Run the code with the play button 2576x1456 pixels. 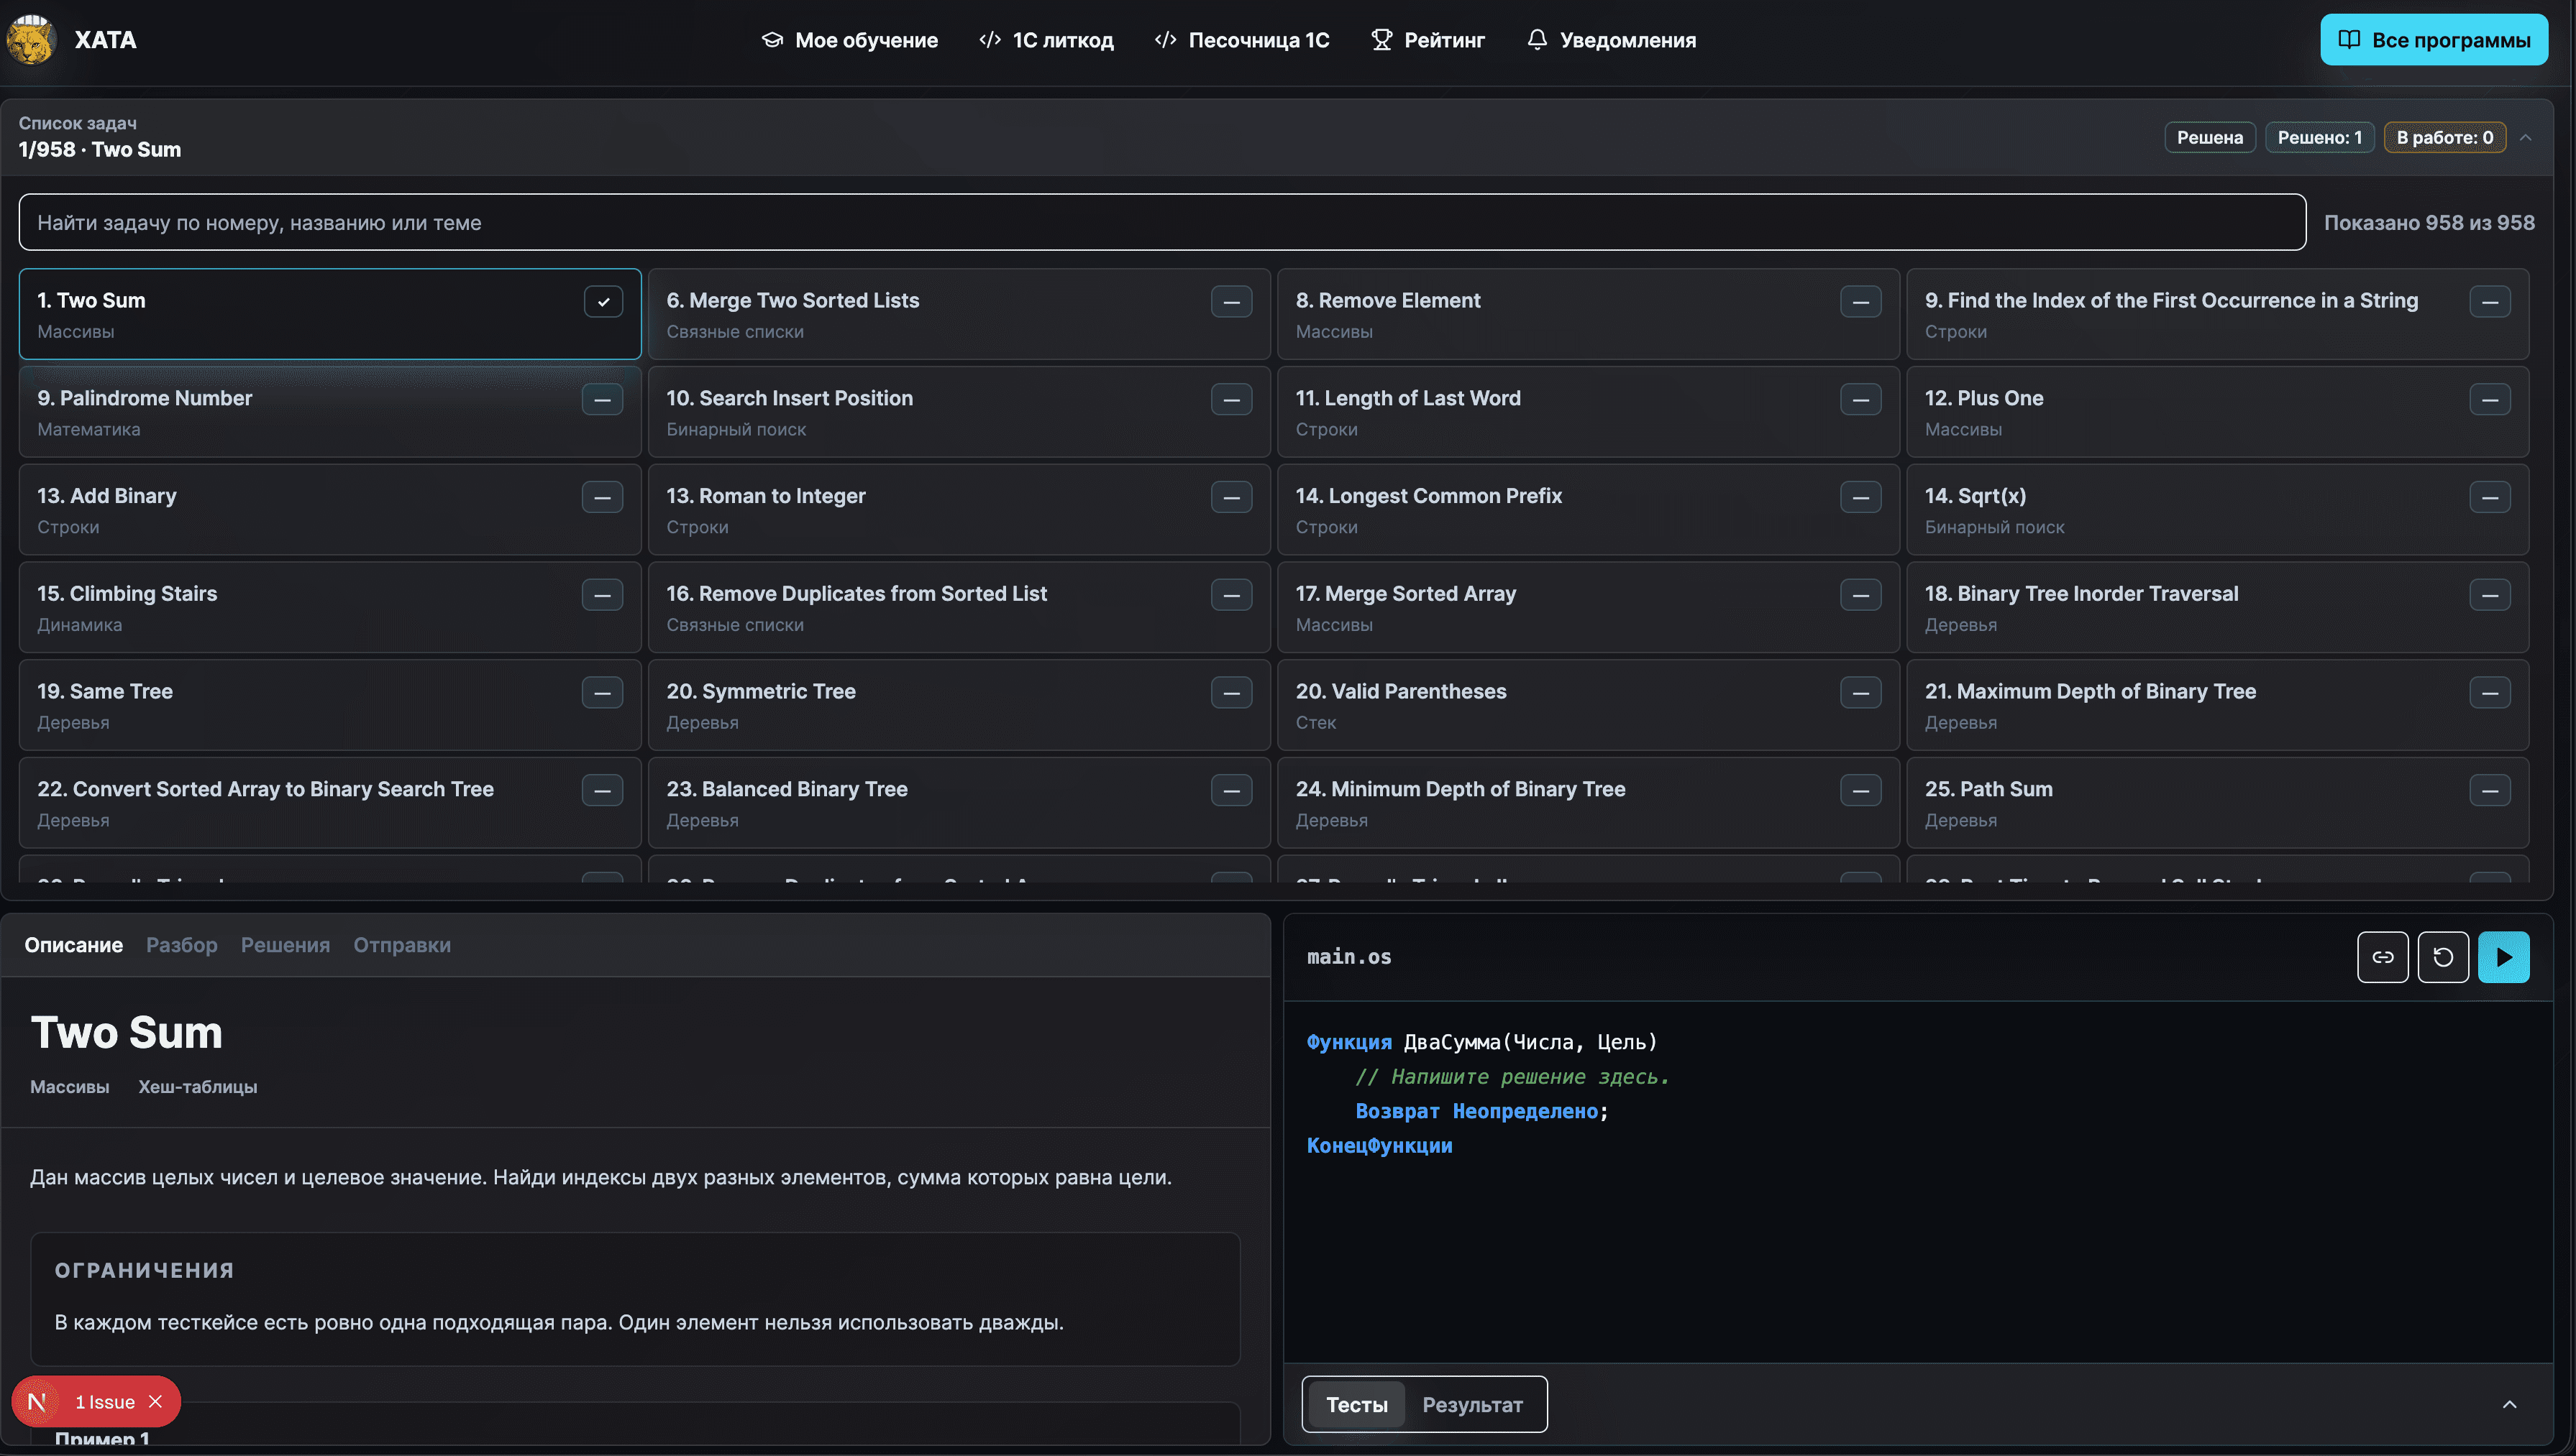[x=2503, y=957]
